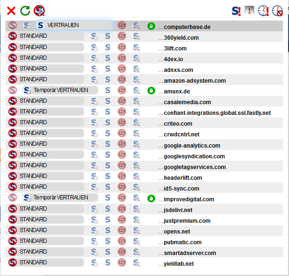Screen dimensions: 289x276
Task: Reload the page using green arrow icon
Action: (25, 11)
